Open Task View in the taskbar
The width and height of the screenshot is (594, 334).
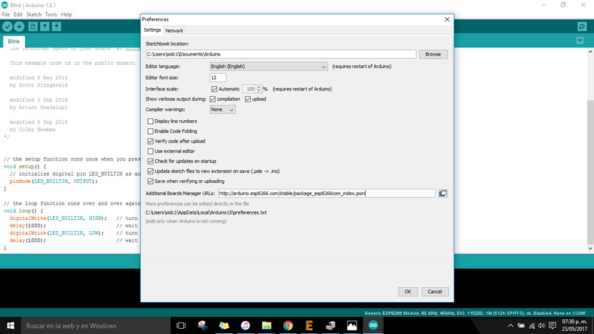[181, 325]
